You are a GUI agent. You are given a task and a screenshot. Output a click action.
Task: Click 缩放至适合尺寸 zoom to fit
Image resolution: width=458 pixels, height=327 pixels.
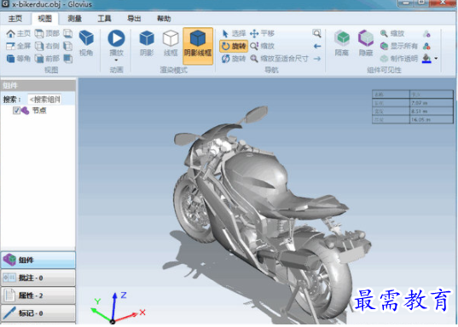279,59
